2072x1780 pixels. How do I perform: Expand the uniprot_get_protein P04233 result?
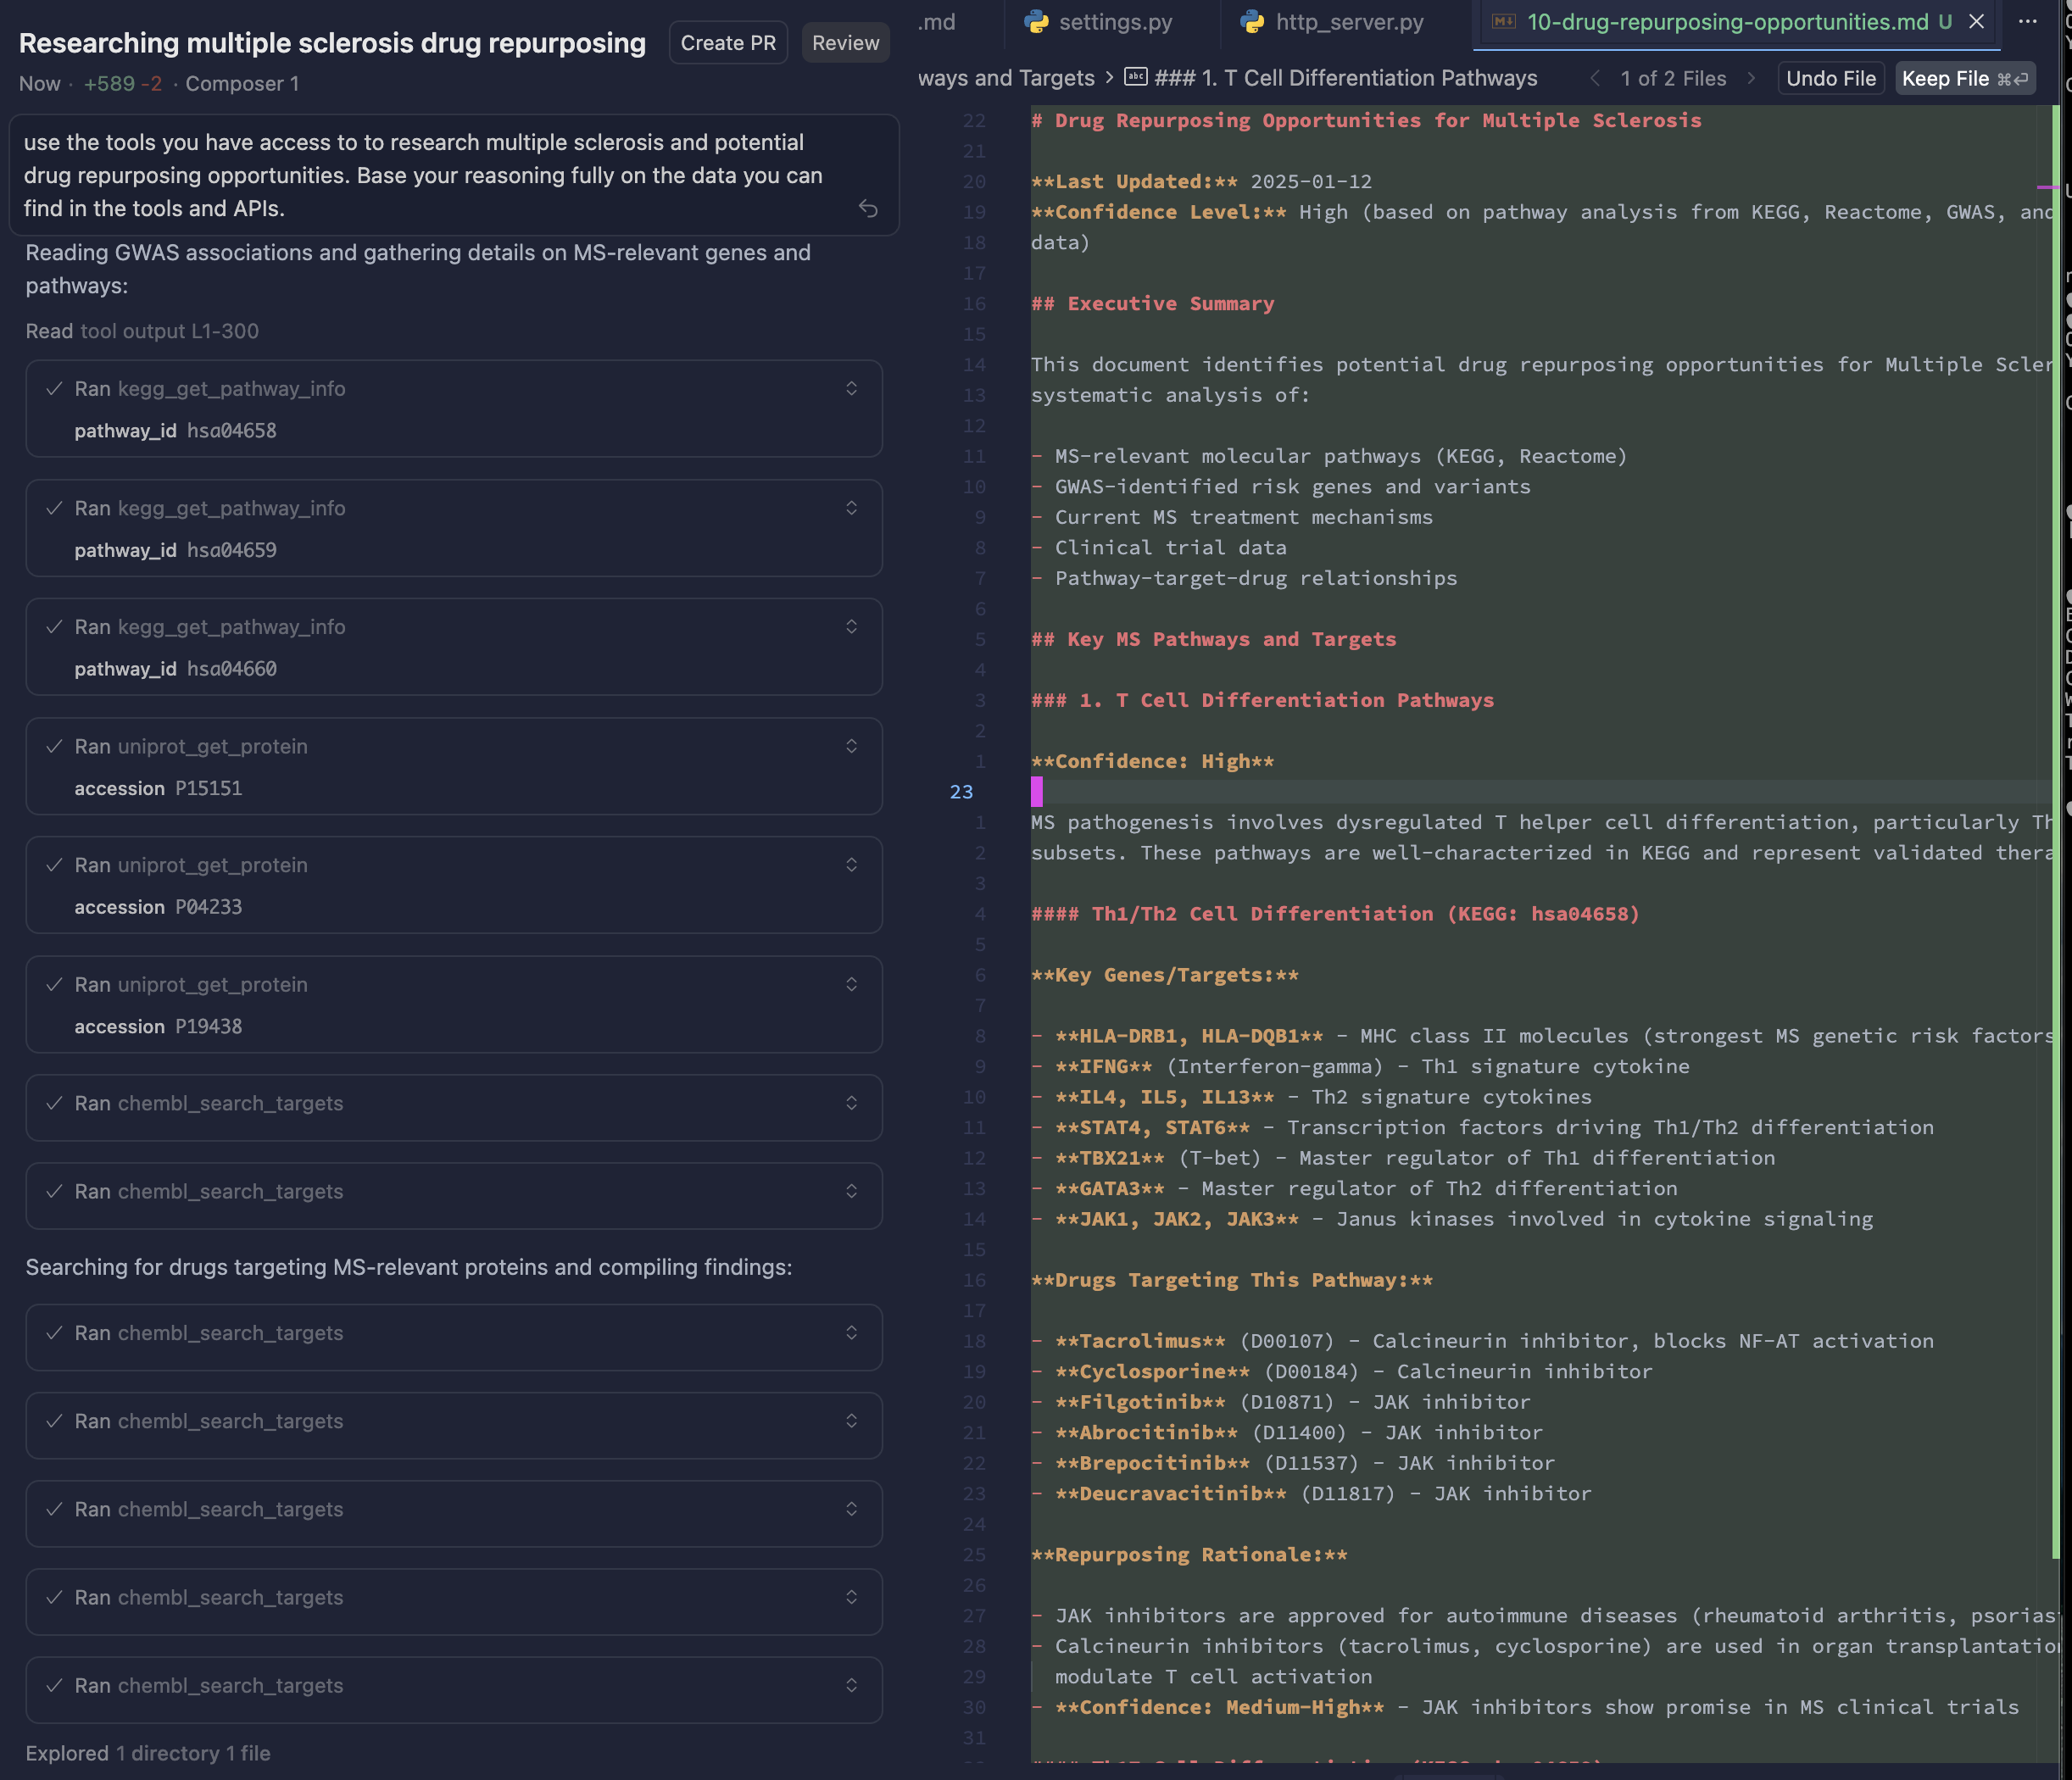pyautogui.click(x=851, y=865)
